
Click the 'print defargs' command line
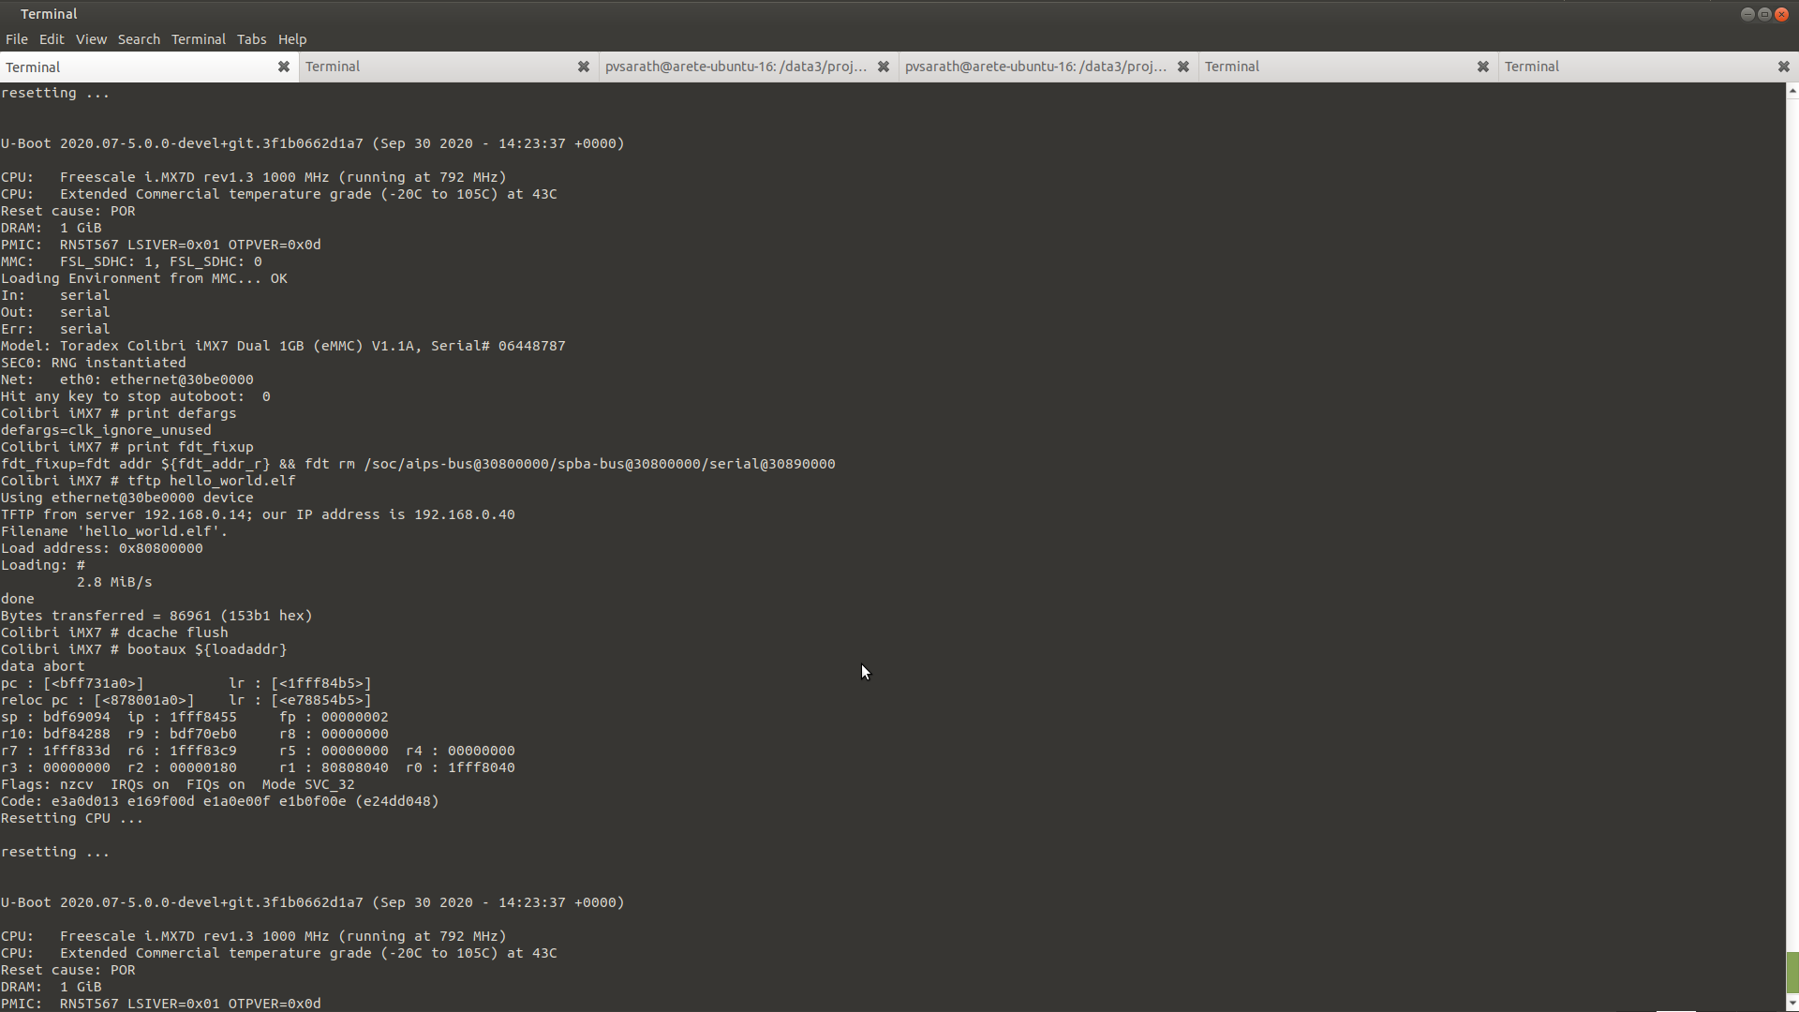[x=118, y=413]
